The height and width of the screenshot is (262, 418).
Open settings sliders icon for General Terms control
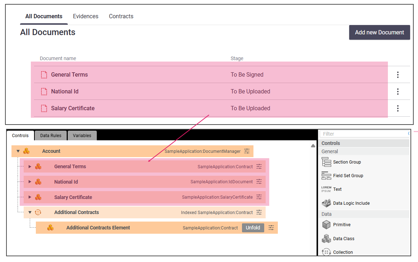pyautogui.click(x=259, y=166)
